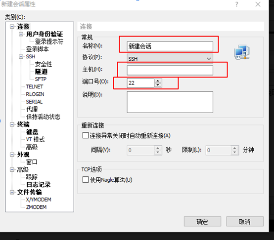
Task: Click the network computers session icon
Action: click(242, 52)
